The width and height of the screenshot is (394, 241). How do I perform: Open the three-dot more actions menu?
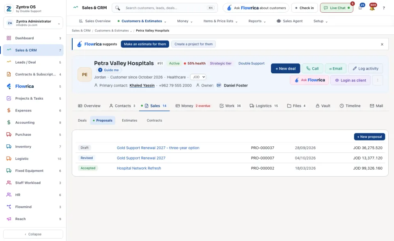point(378,80)
